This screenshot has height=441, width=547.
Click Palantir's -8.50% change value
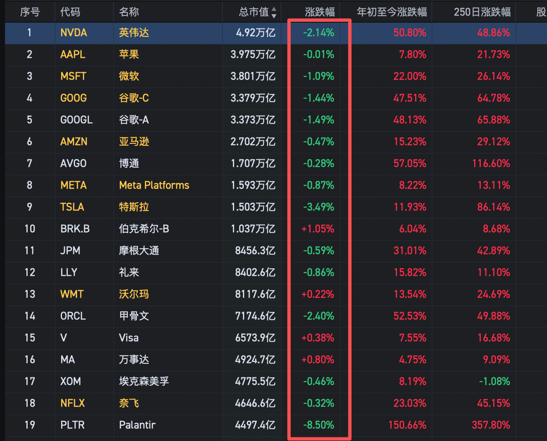(319, 425)
